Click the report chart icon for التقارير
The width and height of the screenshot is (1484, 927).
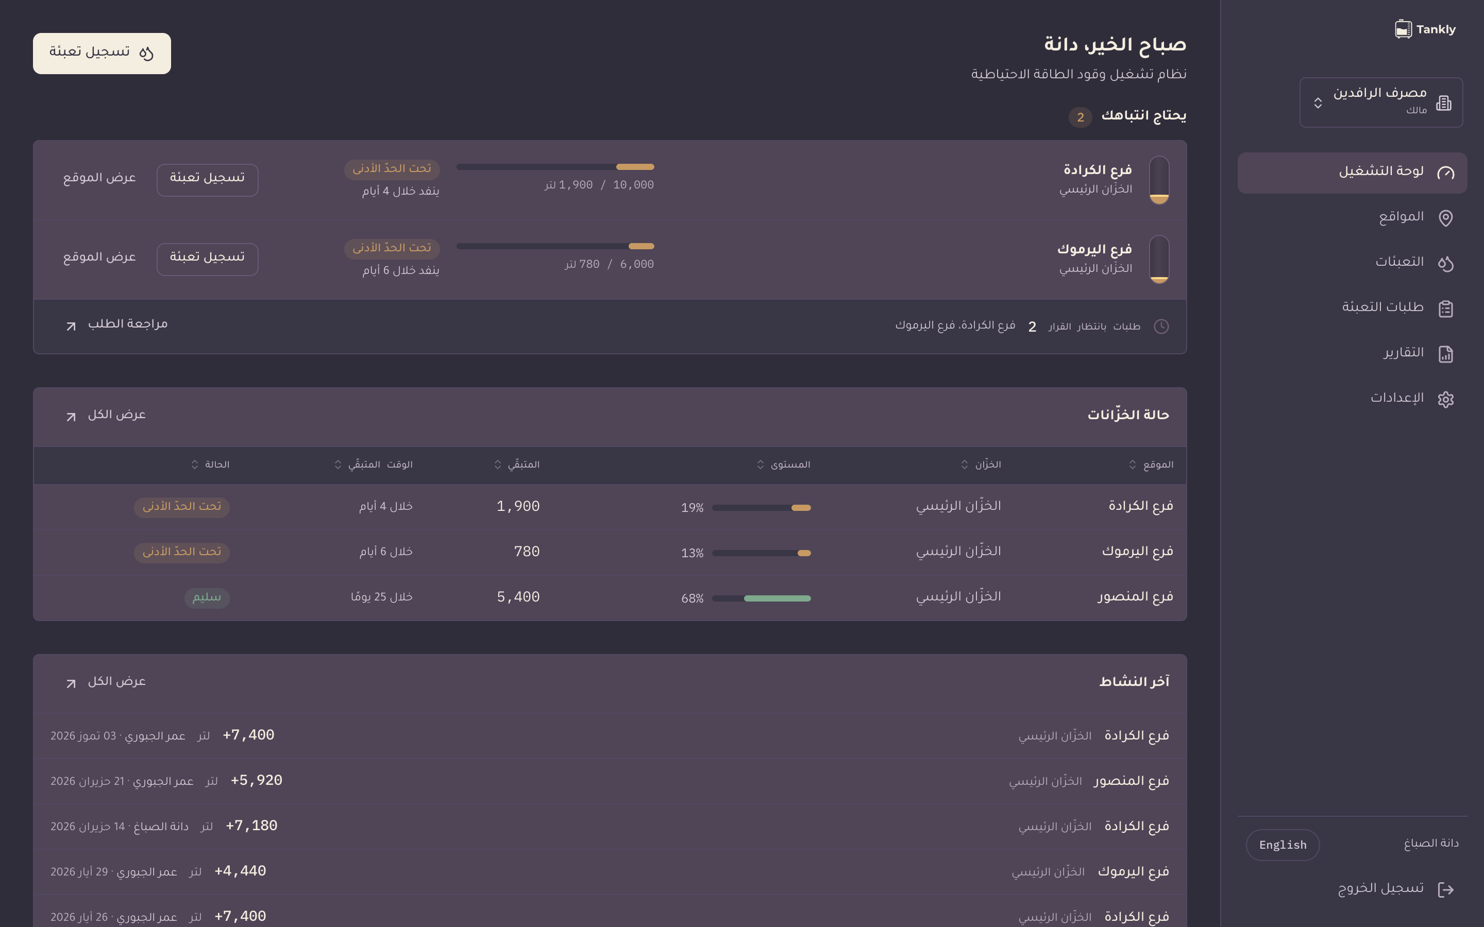1445,354
